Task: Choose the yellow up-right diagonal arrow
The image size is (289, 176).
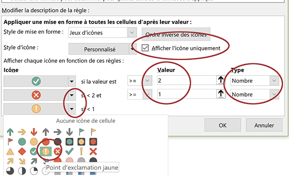Action: click(10, 161)
